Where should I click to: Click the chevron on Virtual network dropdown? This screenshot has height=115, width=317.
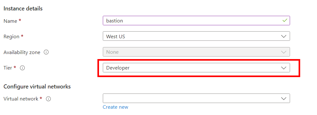[284, 99]
